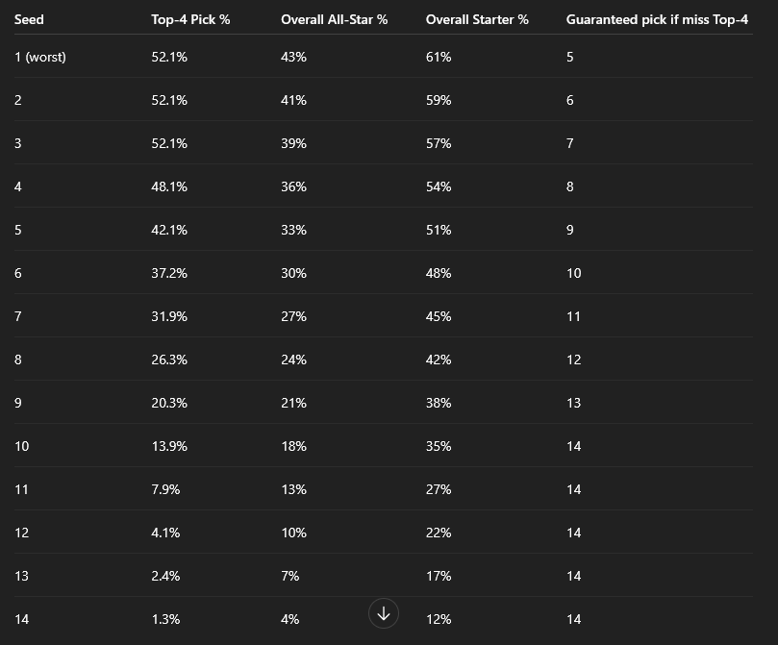778x645 pixels.
Task: Click the 1.3% value for seed 14
Action: pyautogui.click(x=165, y=619)
